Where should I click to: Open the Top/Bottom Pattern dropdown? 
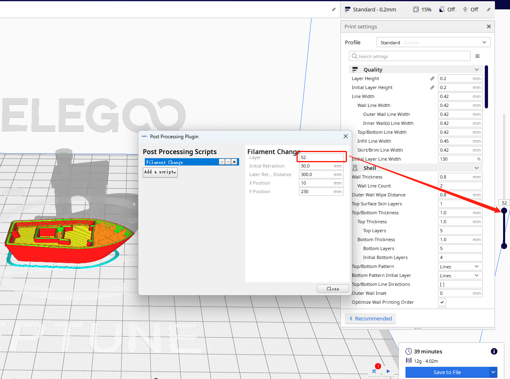460,266
